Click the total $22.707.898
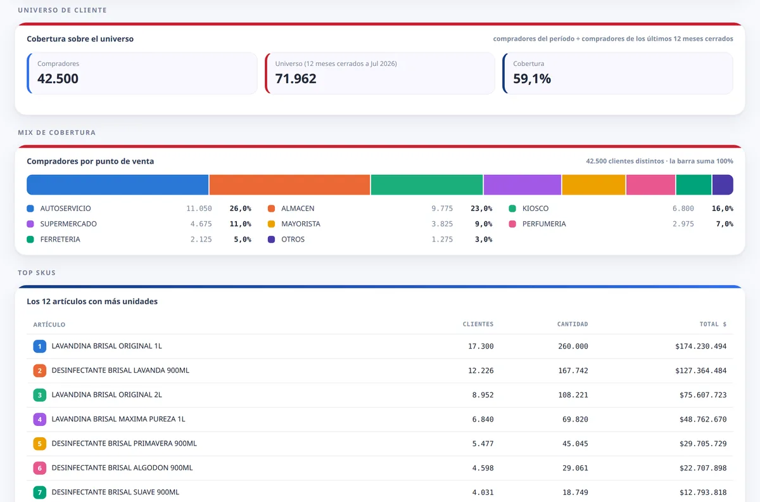The image size is (760, 502). pos(703,468)
